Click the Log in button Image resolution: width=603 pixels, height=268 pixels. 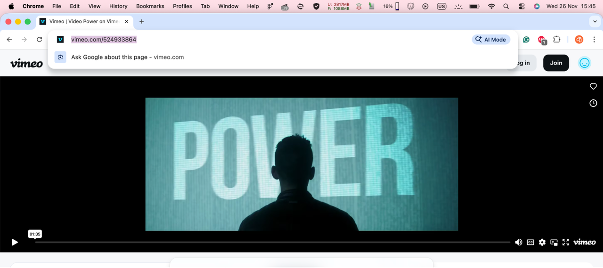coord(523,63)
